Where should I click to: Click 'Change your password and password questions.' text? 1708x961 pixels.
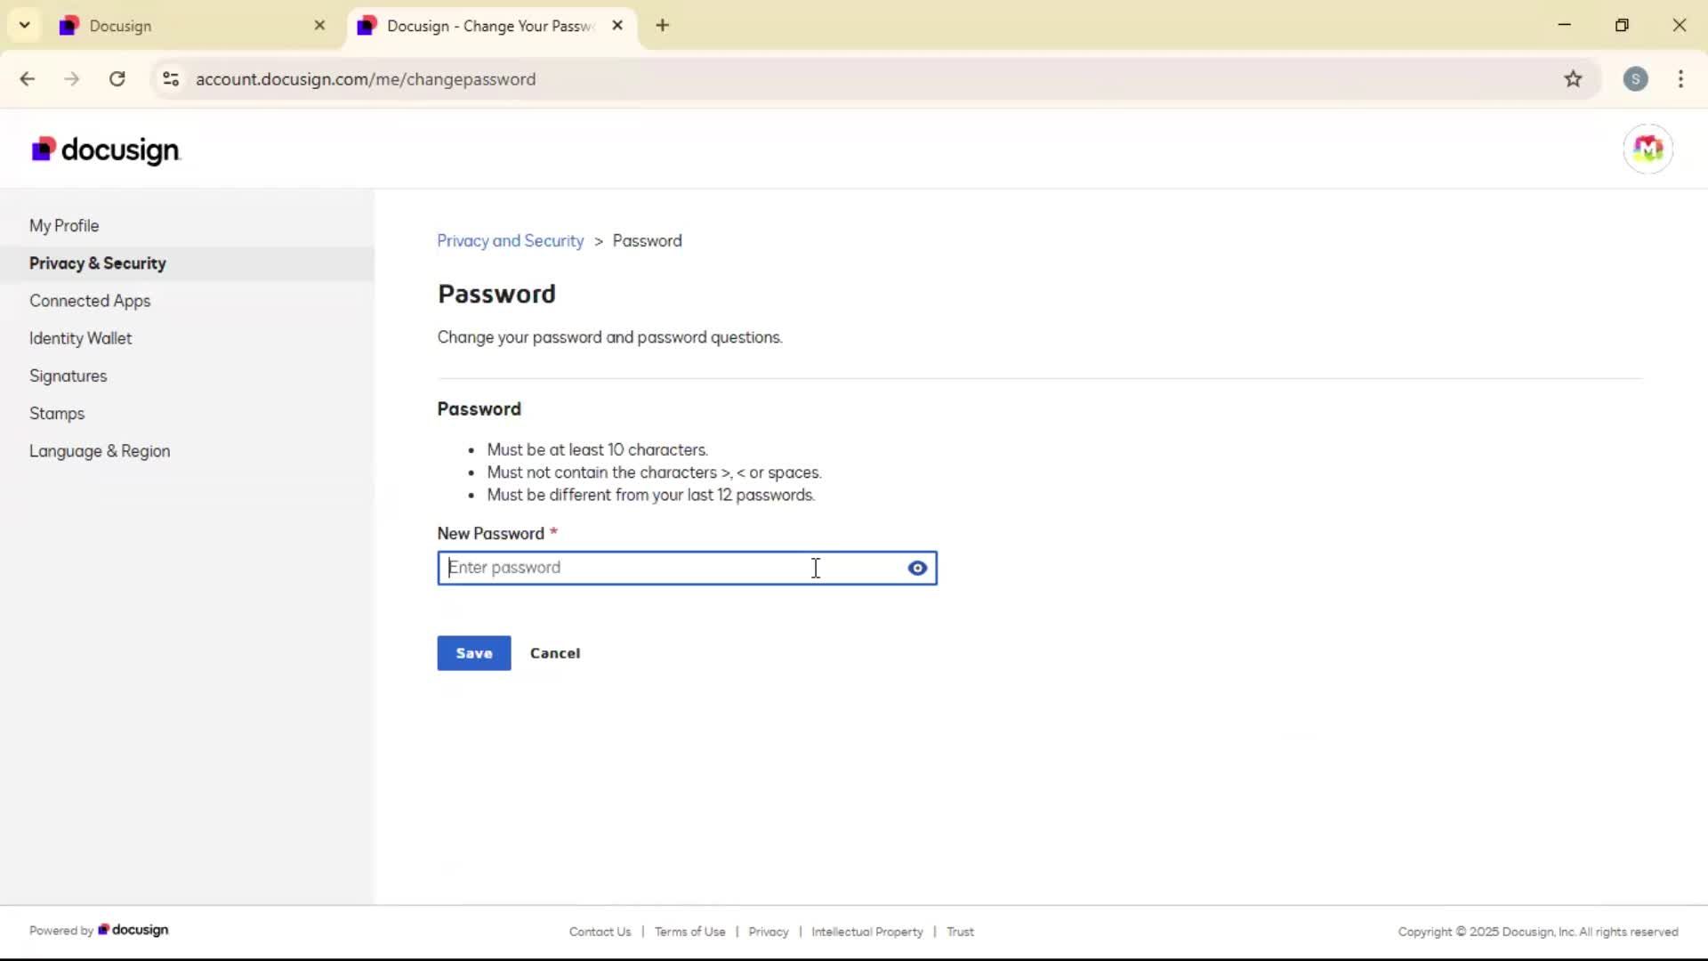point(609,337)
